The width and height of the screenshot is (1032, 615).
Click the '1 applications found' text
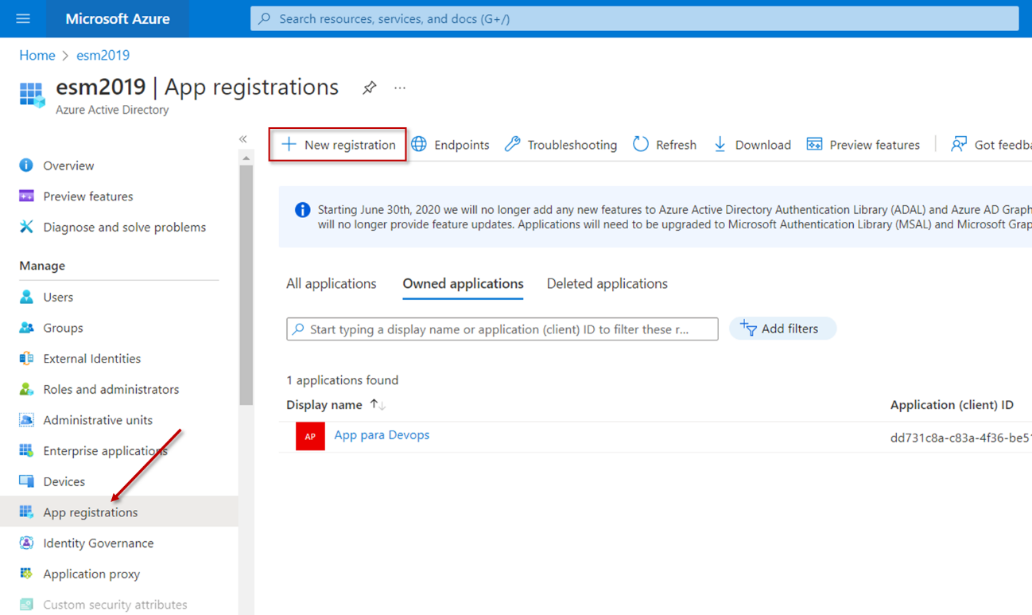click(343, 380)
